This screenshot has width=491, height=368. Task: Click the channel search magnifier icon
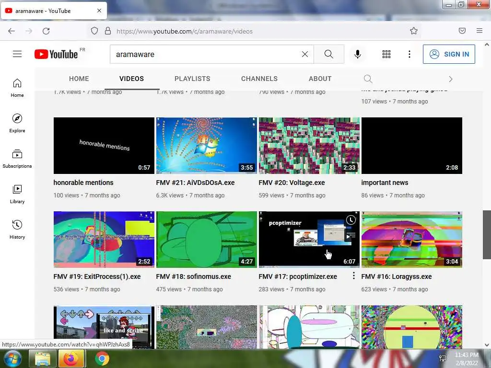pyautogui.click(x=368, y=79)
